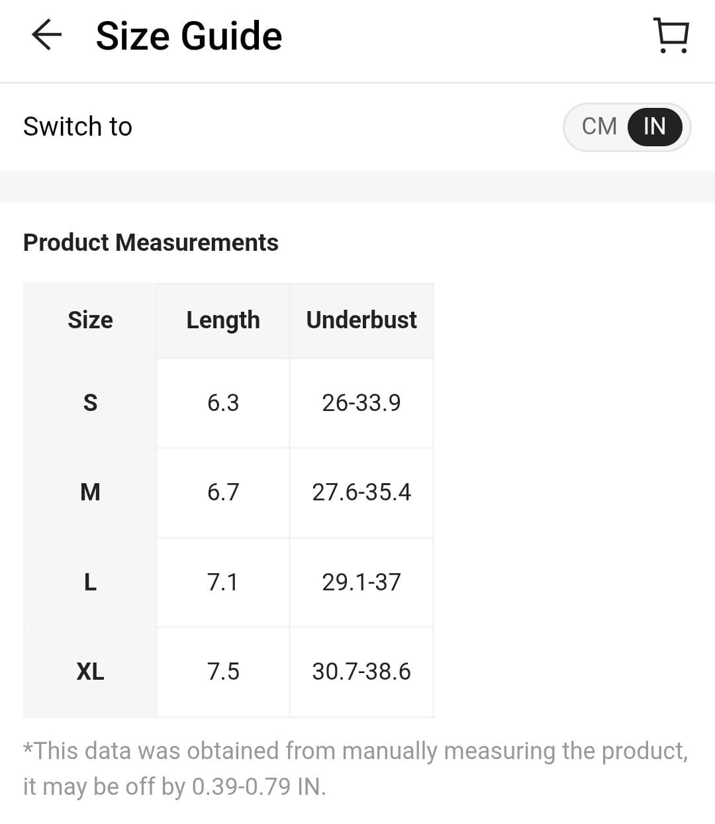Tap the size L row label
Image resolution: width=715 pixels, height=824 pixels.
pos(90,582)
